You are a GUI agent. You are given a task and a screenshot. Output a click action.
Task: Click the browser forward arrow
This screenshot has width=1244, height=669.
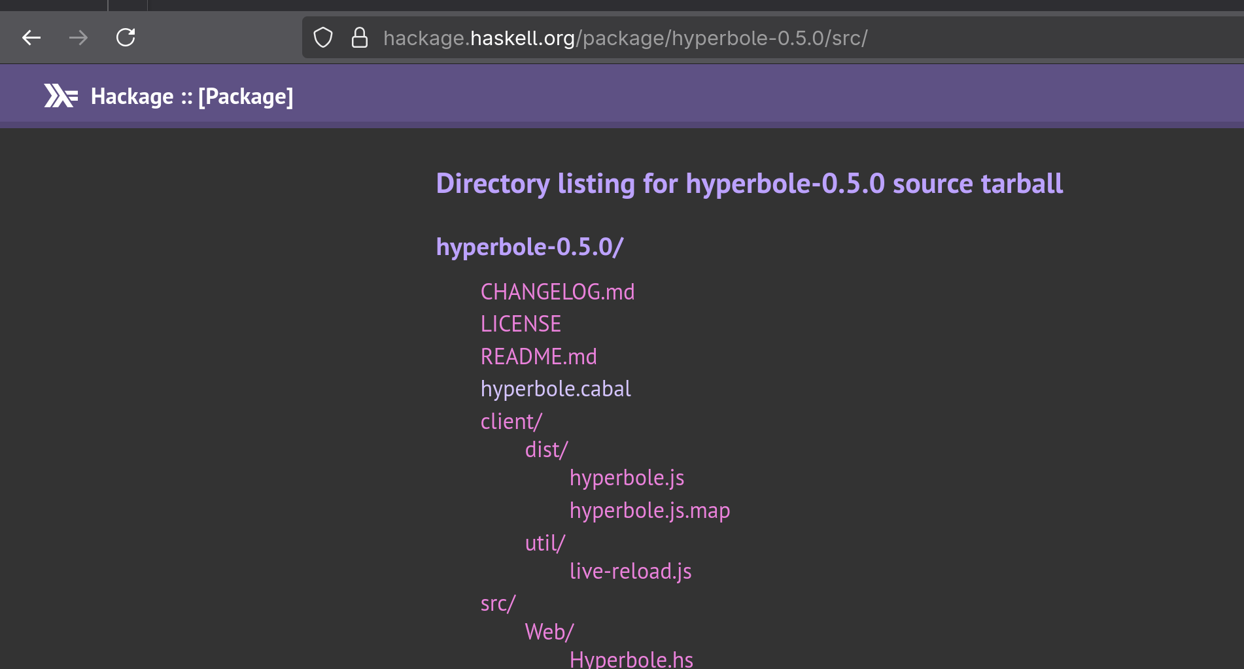click(x=78, y=38)
